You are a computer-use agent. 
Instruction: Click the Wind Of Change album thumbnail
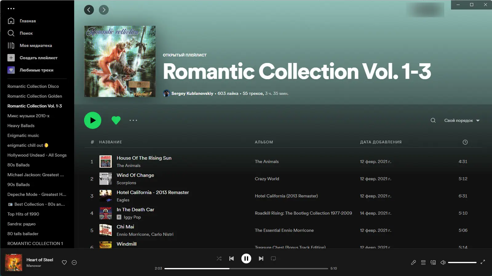[105, 179]
